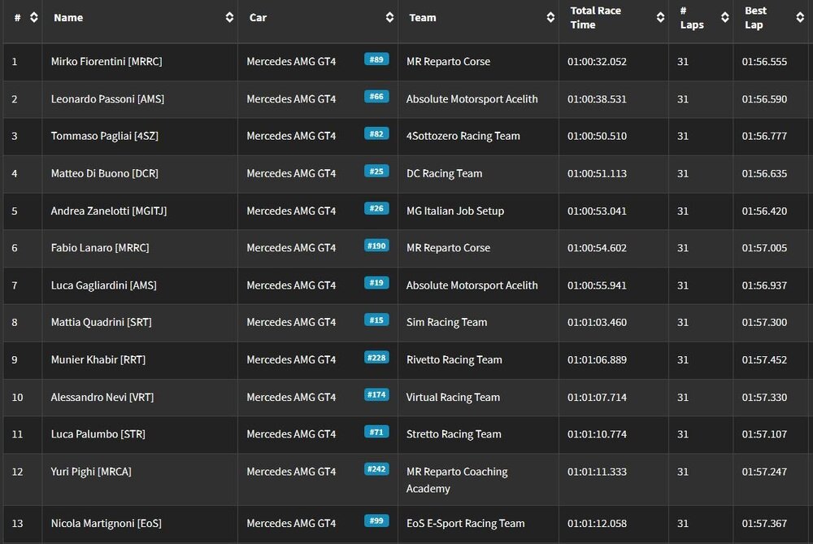Click team name MR Reparto Coaching Academy

point(457,481)
